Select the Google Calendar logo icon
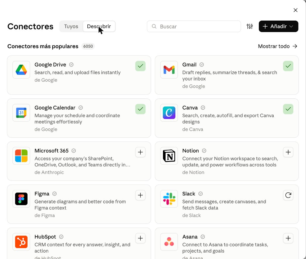 tap(21, 113)
